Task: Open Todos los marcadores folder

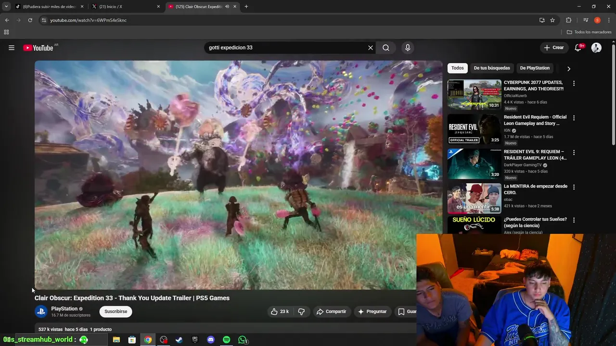Action: (589, 32)
